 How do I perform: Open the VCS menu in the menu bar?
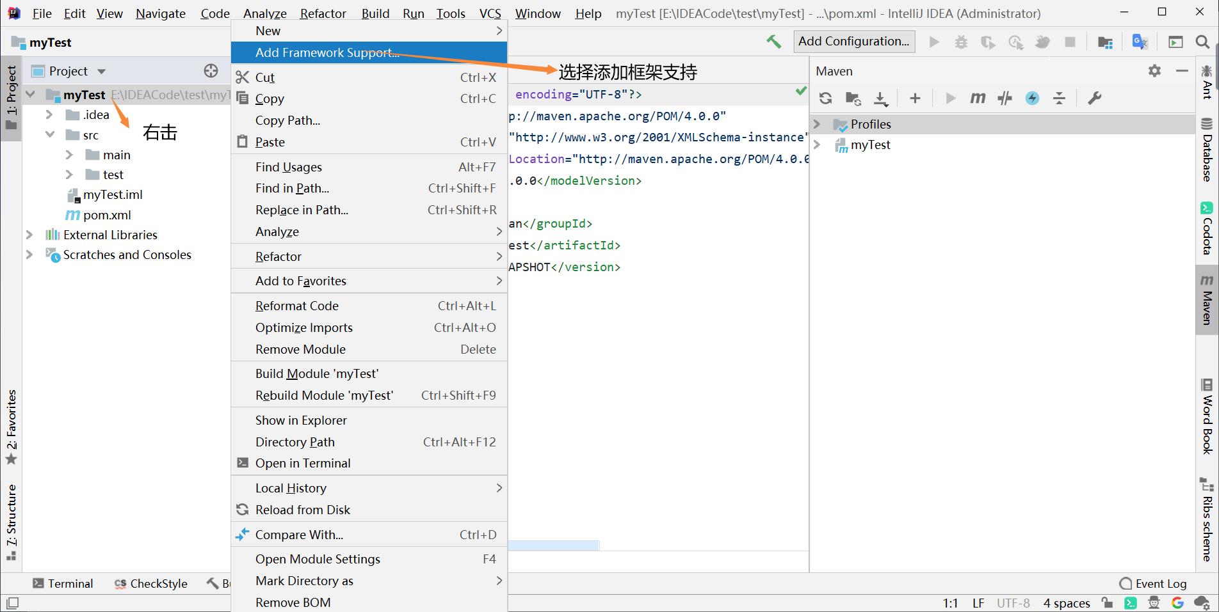click(x=490, y=13)
